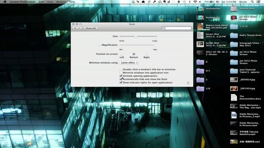
Task: Enable double-click title bar to minimize
Action: coord(121,69)
